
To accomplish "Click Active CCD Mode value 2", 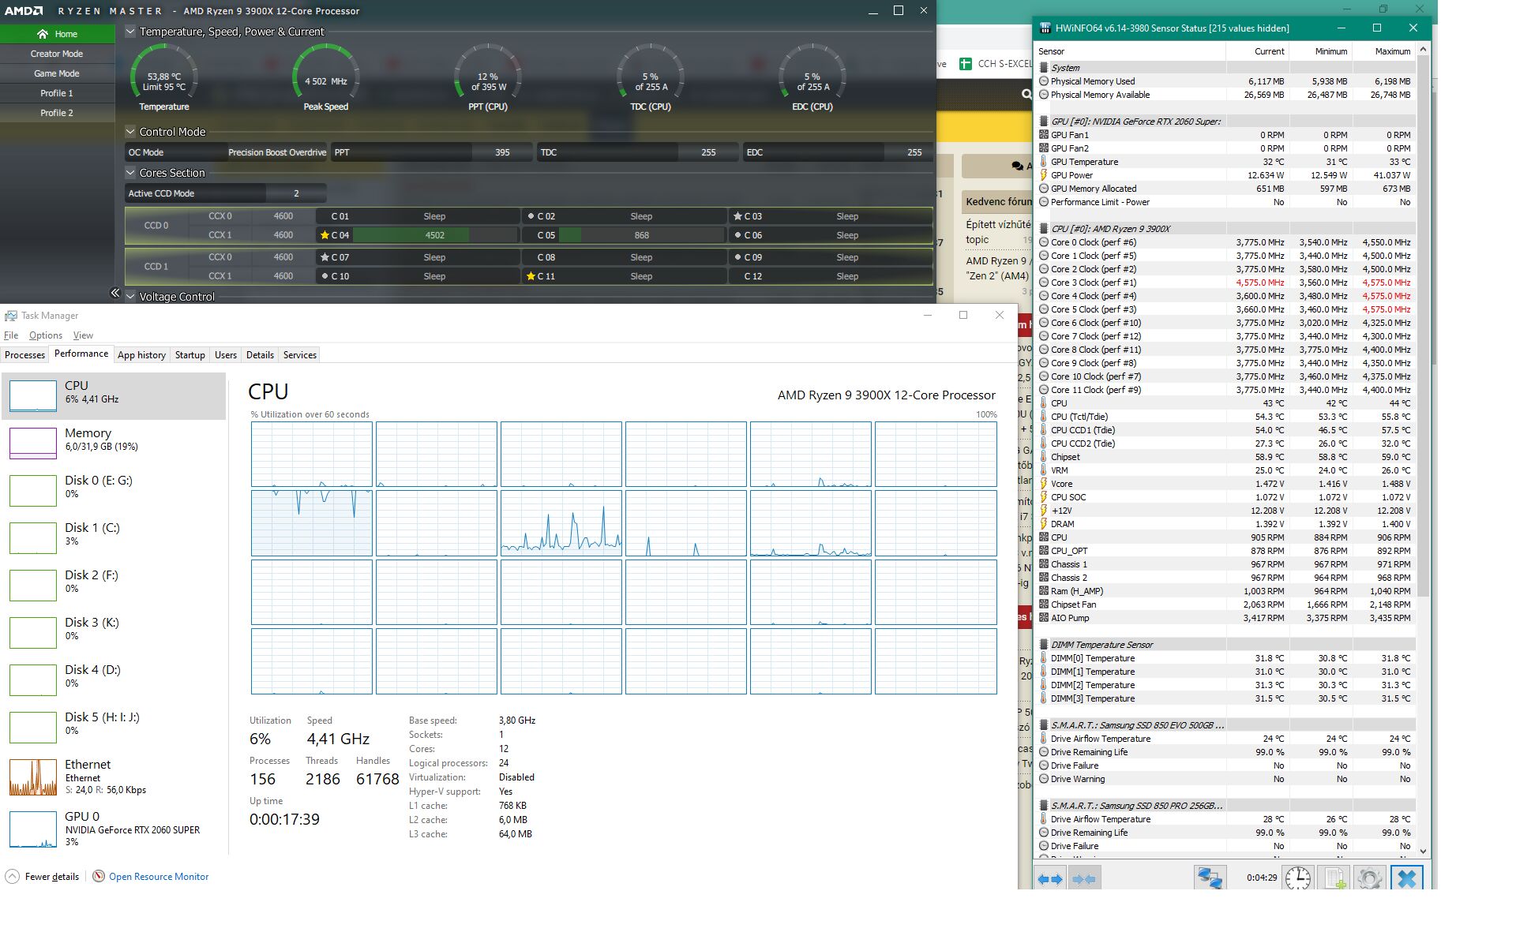I will (296, 193).
